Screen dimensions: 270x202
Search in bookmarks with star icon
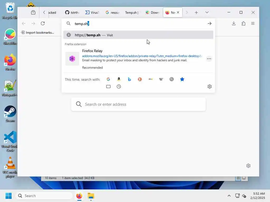tap(182, 79)
